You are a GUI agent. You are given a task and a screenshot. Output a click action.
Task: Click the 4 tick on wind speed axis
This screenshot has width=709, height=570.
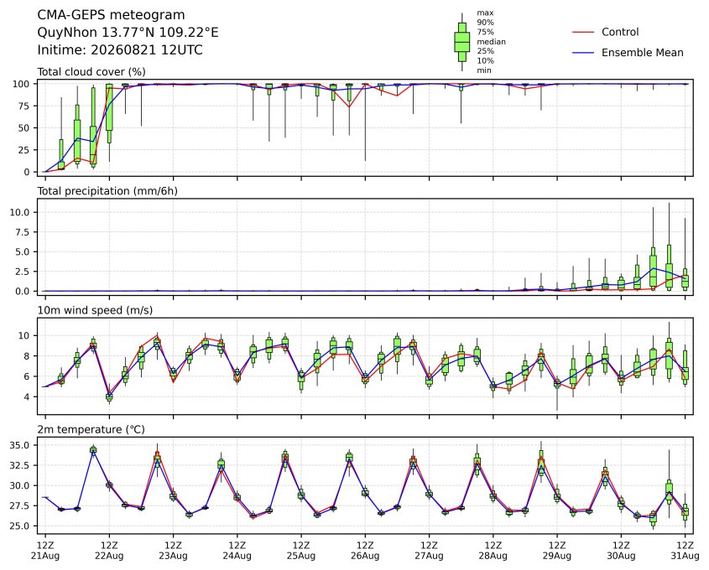click(x=27, y=396)
